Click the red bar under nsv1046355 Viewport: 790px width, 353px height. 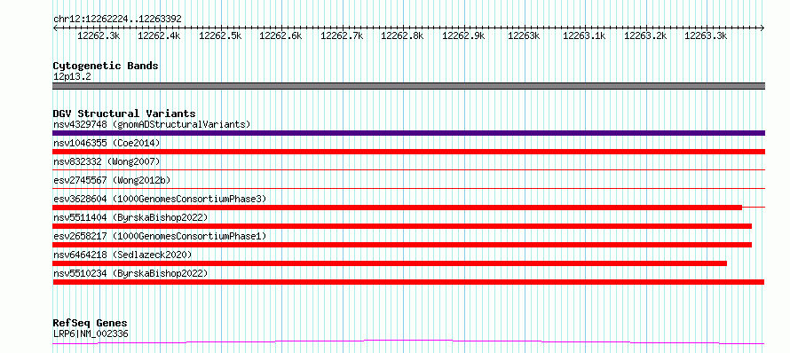(408, 152)
